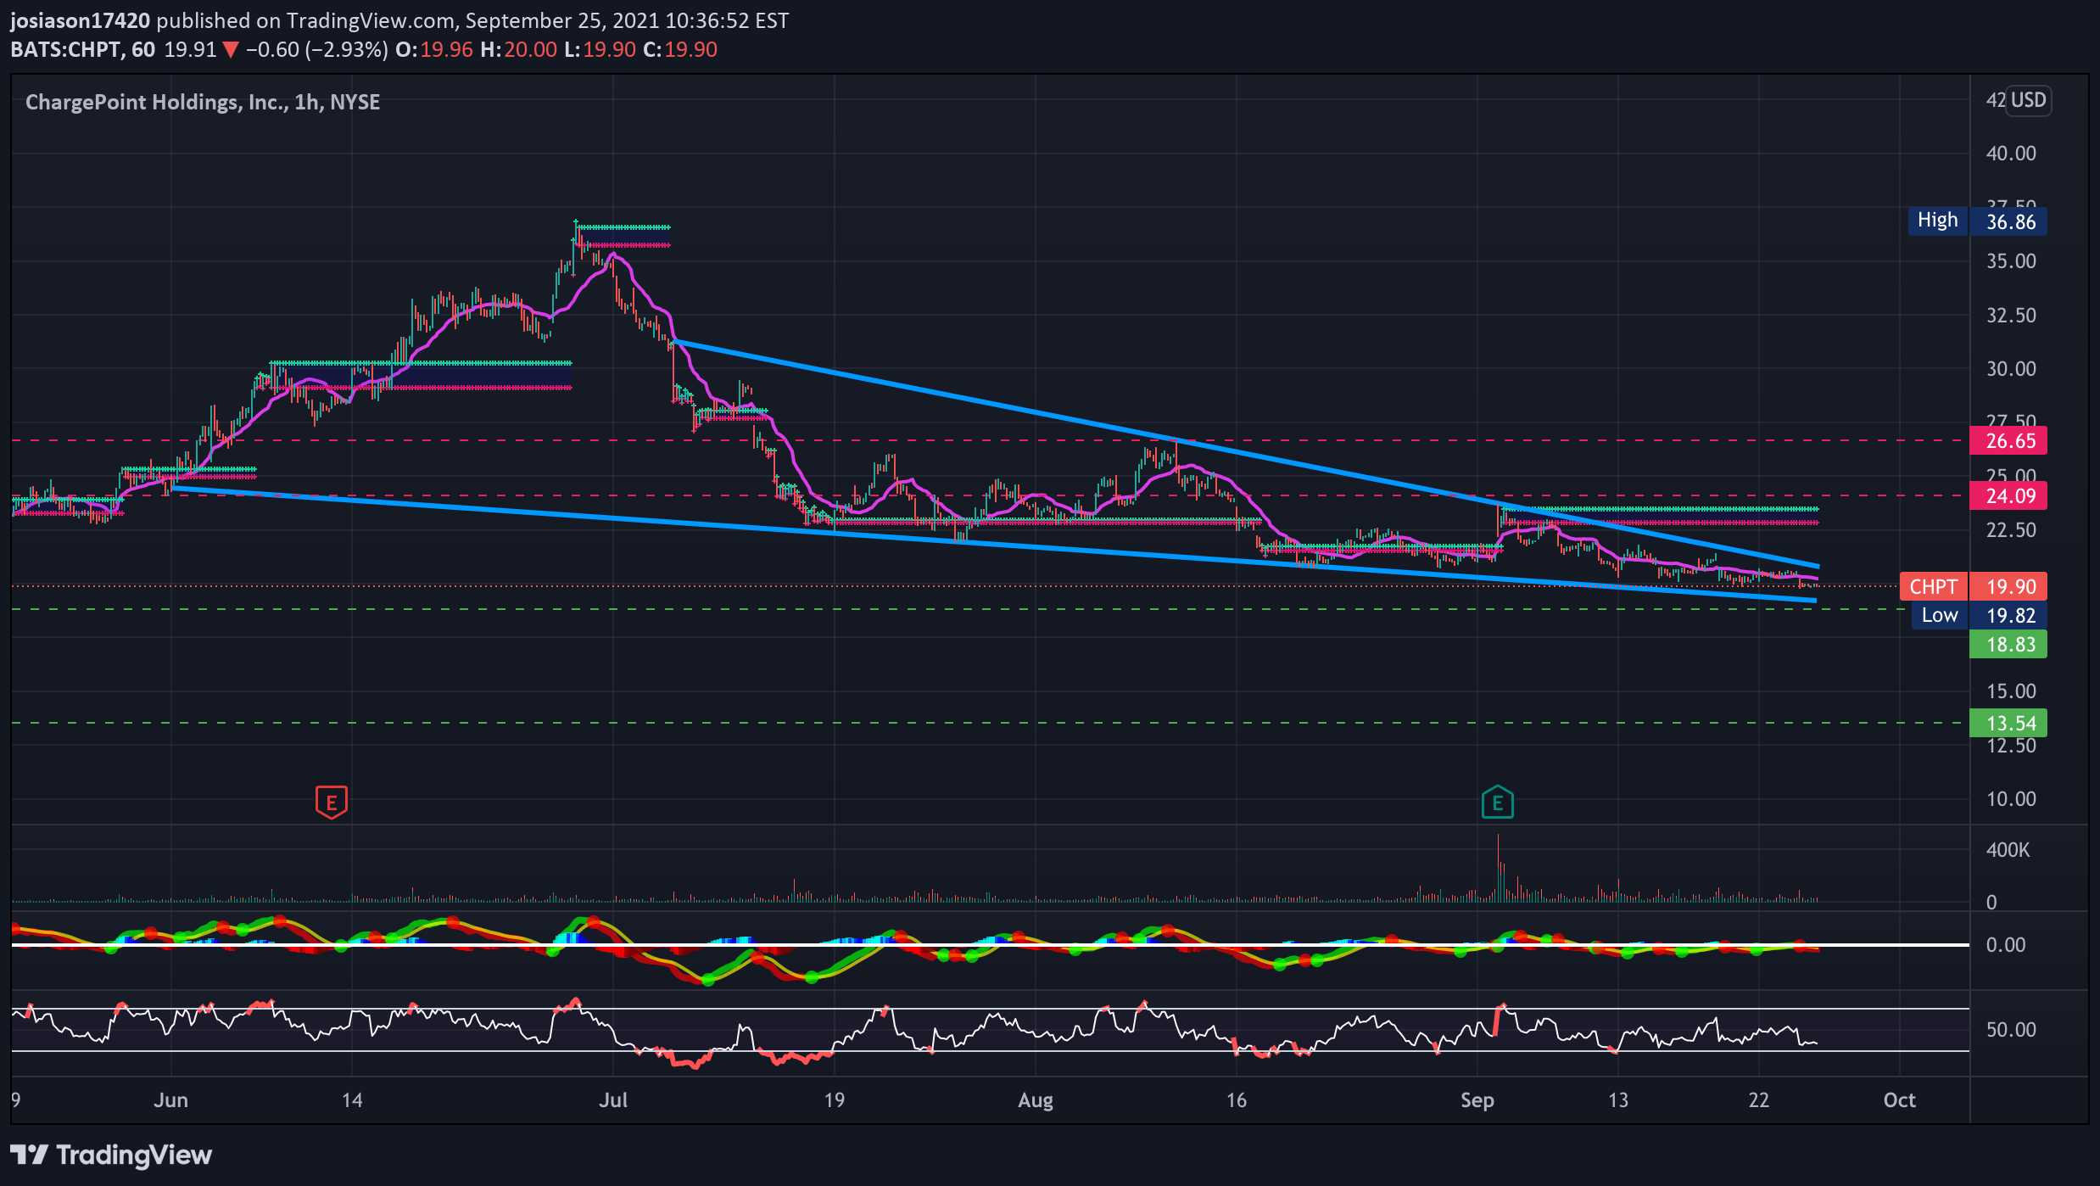Click the CHPT 19.90 current price label
The height and width of the screenshot is (1186, 2100).
(x=1973, y=586)
